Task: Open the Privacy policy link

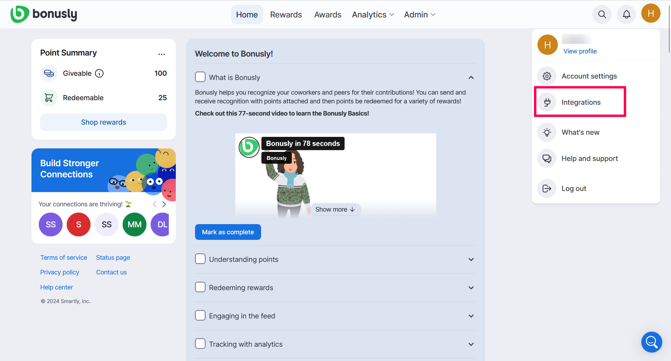Action: [x=60, y=272]
